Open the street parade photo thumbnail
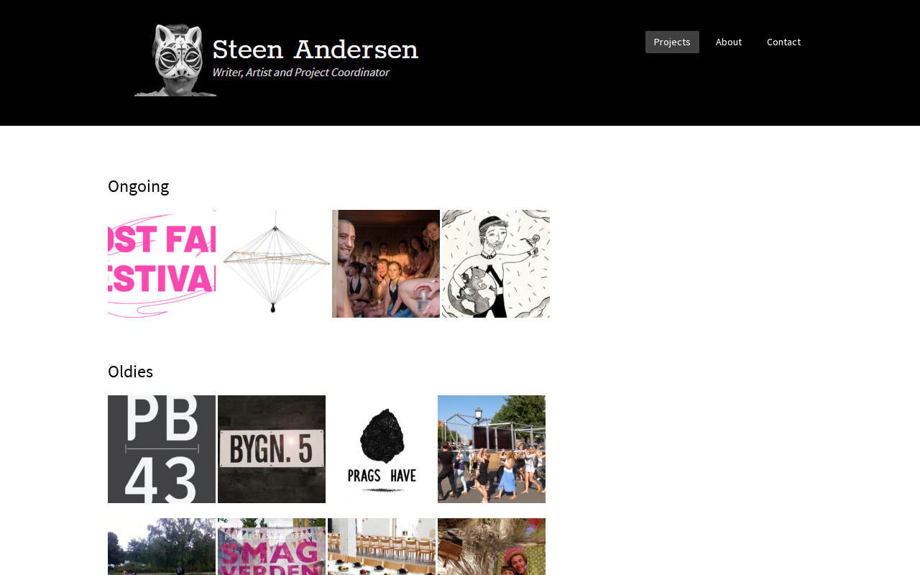The width and height of the screenshot is (920, 575). 492,449
